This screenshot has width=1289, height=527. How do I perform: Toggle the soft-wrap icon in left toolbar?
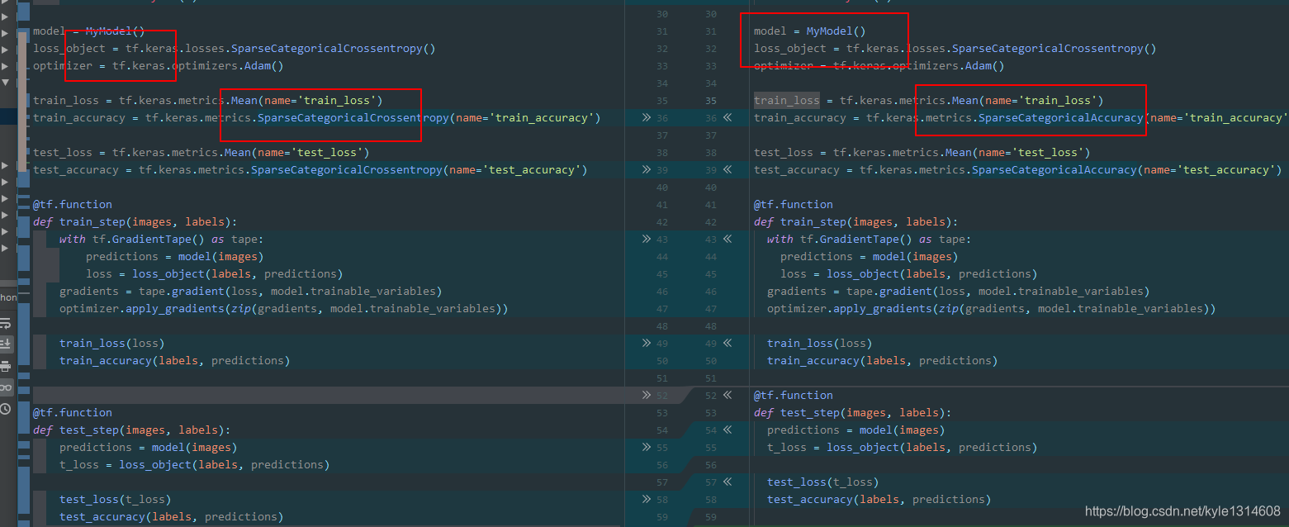6,323
